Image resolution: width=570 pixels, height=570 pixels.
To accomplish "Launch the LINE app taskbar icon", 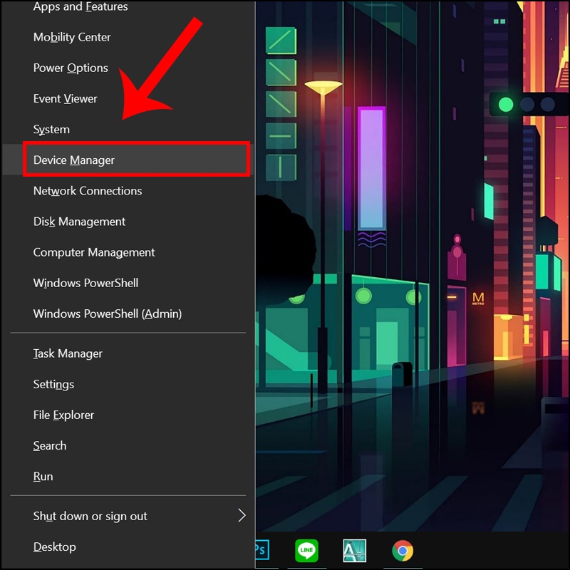I will click(x=307, y=550).
